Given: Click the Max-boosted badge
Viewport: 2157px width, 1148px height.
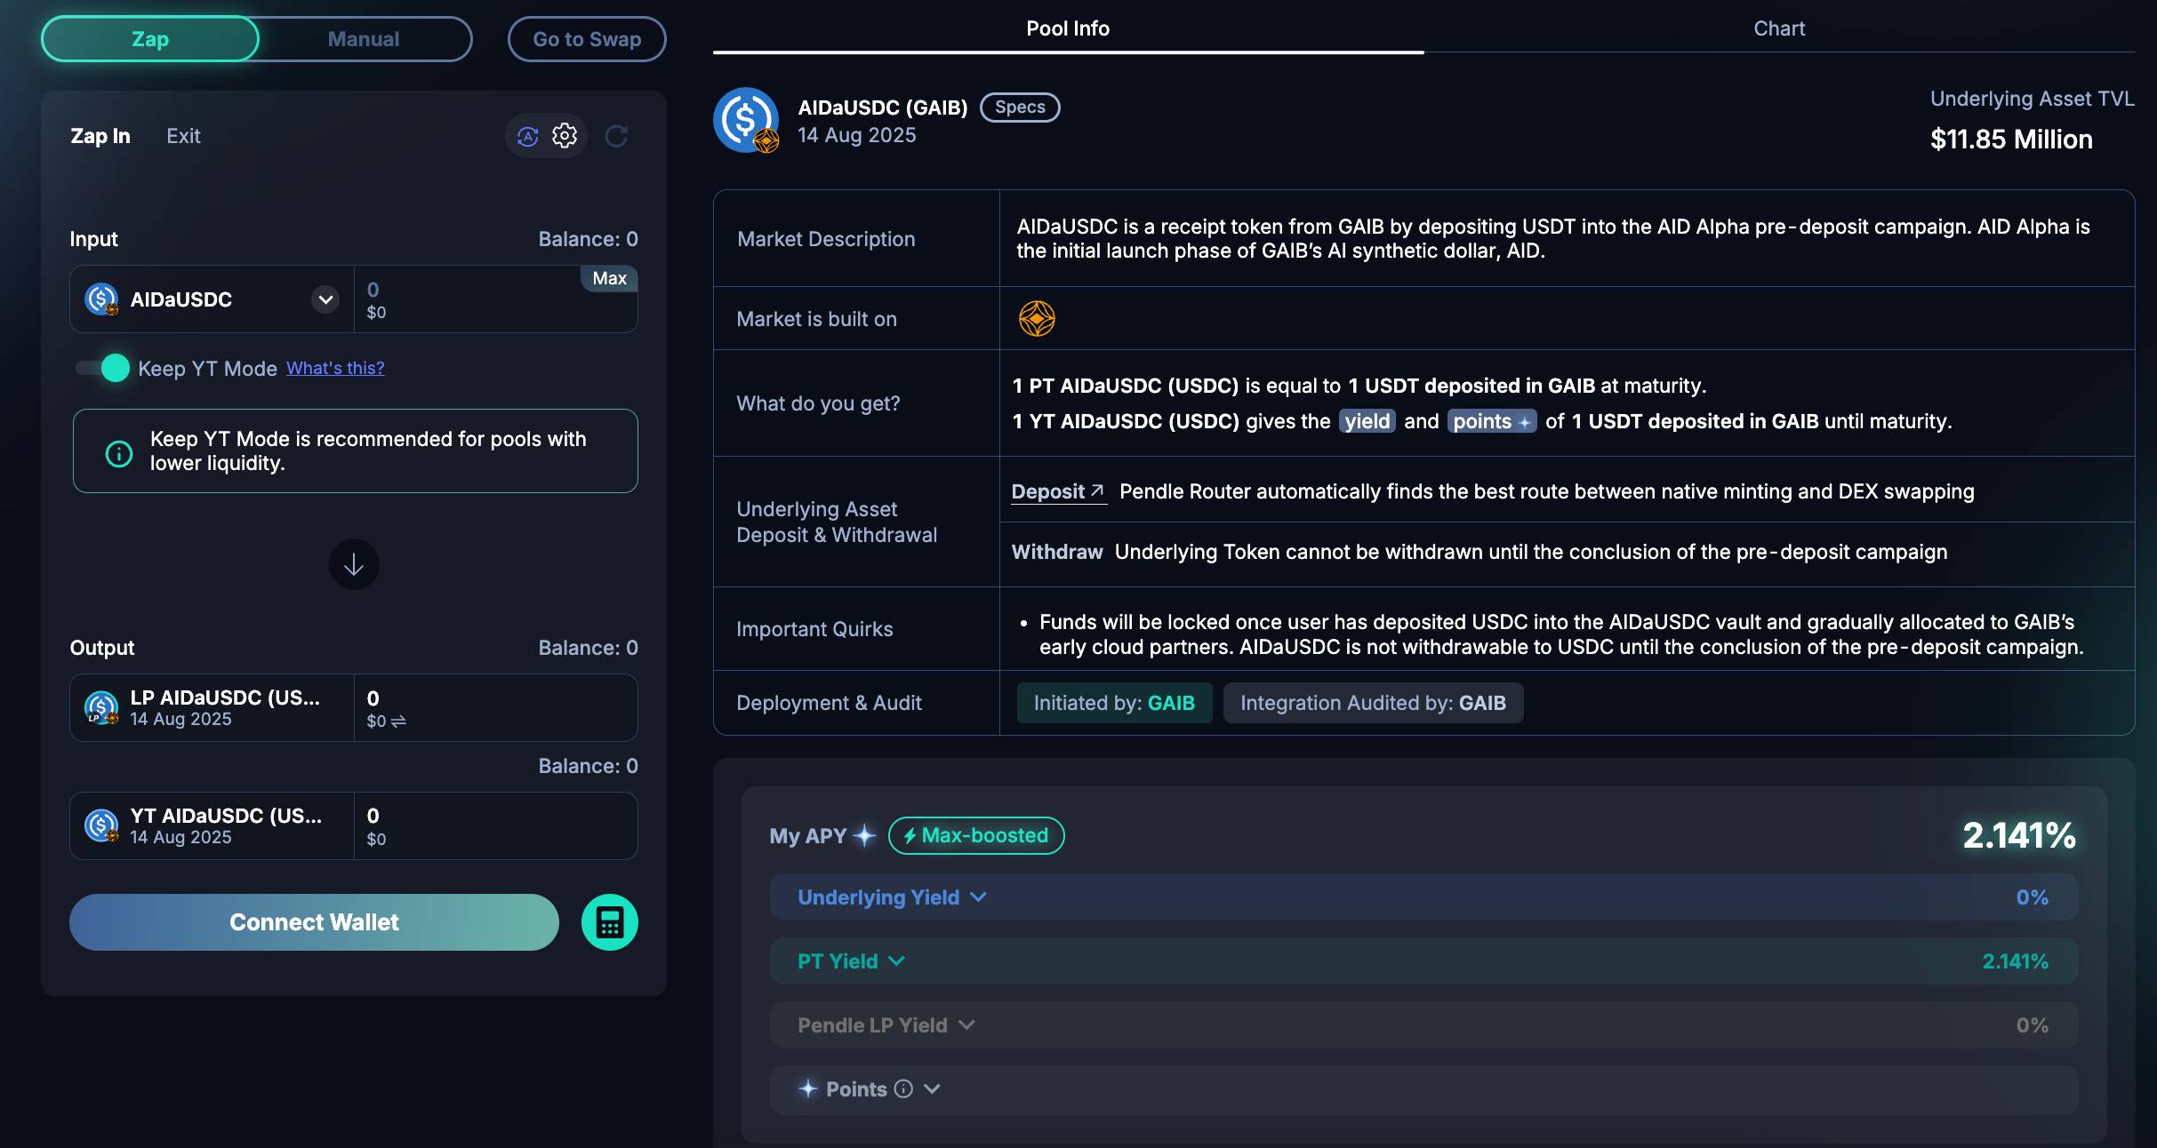Looking at the screenshot, I should 976,835.
